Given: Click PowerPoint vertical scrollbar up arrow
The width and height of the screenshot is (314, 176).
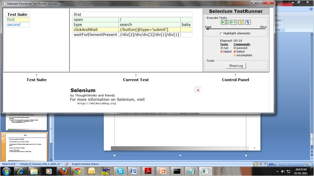Looking at the screenshot, I should click(x=312, y=34).
